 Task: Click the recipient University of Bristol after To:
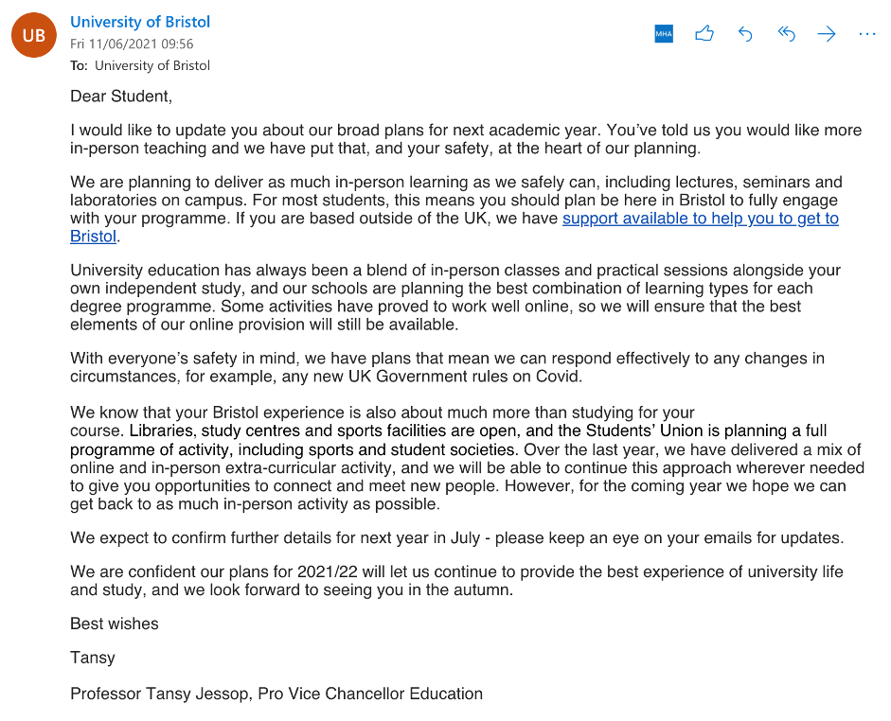pos(152,65)
